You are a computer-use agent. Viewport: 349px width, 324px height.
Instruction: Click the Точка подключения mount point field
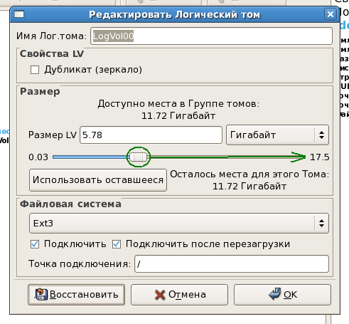232,263
